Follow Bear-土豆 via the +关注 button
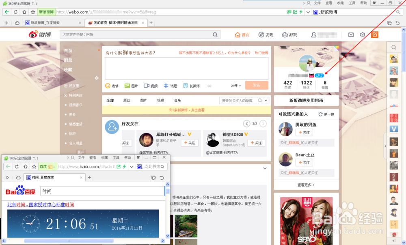The height and width of the screenshot is (245, 406). [304, 163]
